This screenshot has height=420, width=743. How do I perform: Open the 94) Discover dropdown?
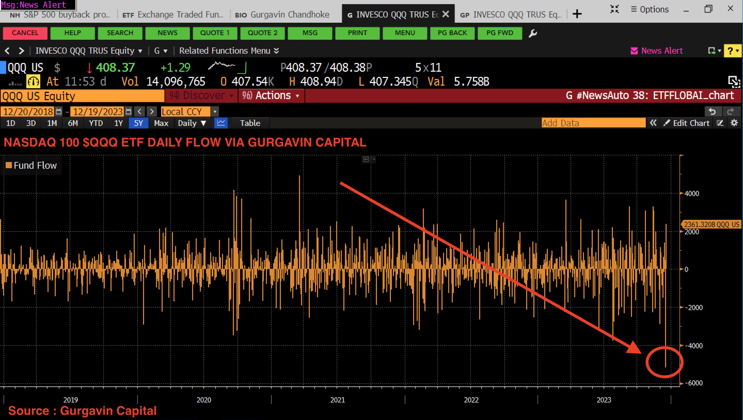tap(201, 95)
